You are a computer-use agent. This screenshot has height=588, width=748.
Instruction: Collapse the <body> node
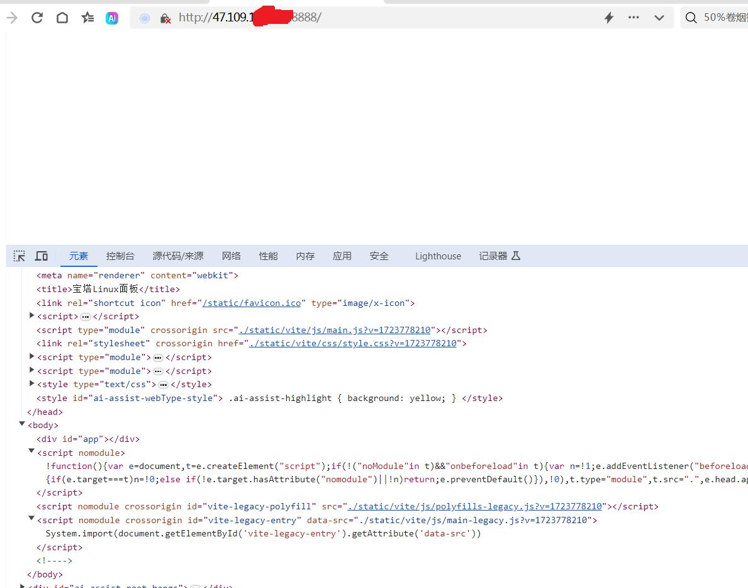click(22, 424)
